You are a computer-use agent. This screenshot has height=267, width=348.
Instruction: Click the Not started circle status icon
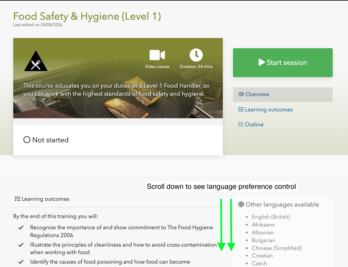(27, 140)
